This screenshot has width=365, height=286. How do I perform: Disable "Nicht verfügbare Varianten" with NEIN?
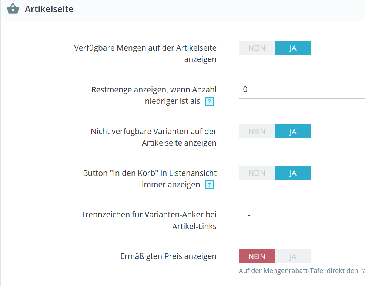pos(257,132)
